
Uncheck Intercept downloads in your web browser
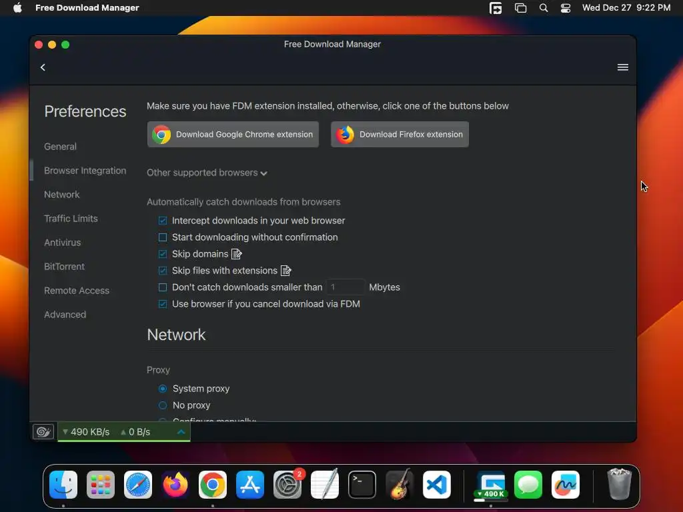coord(163,221)
